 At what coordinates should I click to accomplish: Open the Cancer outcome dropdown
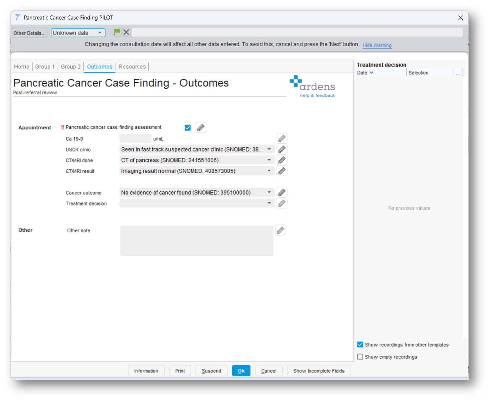pos(197,193)
